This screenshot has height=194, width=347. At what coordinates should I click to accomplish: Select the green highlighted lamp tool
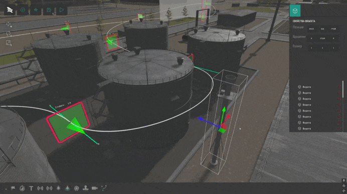[68, 188]
